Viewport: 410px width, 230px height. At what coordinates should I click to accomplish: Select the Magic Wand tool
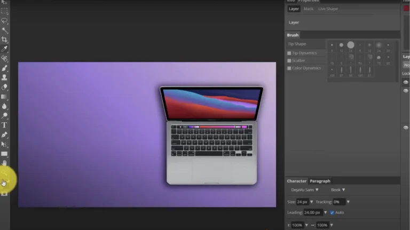point(4,30)
